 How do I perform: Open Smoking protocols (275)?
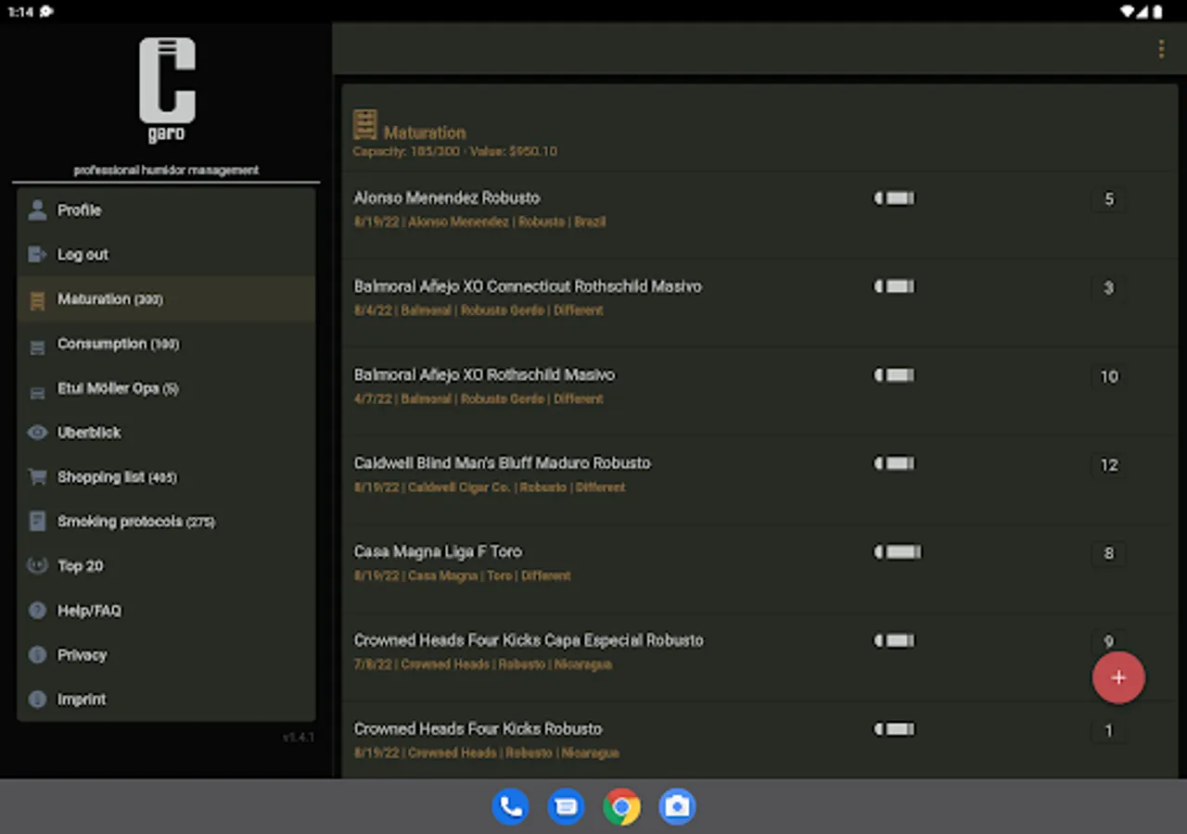pos(166,522)
